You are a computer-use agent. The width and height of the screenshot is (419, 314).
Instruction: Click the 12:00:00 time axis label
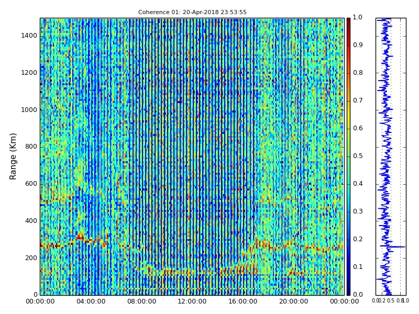click(192, 302)
